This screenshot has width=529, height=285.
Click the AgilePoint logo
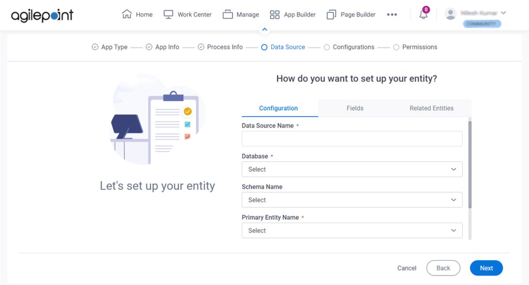coord(42,15)
